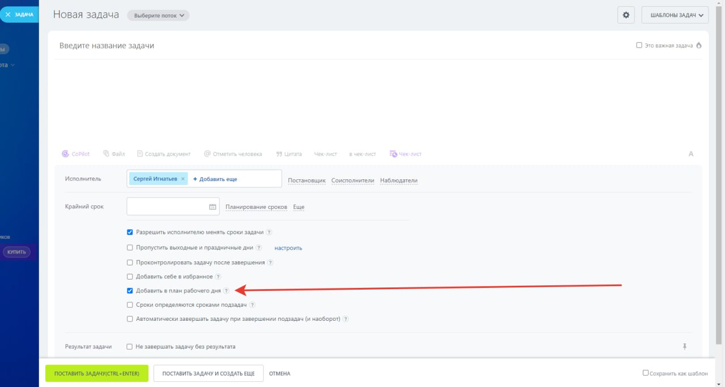This screenshot has width=725, height=387.
Task: Show help for Проконтролировать задачу option
Action: [x=270, y=263]
